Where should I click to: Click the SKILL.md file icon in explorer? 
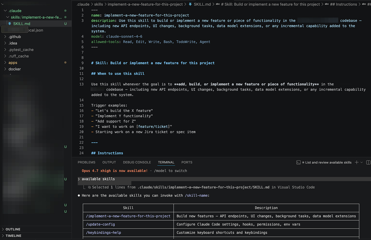[10, 24]
